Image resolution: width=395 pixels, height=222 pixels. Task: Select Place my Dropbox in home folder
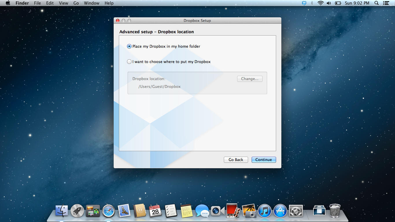point(129,46)
